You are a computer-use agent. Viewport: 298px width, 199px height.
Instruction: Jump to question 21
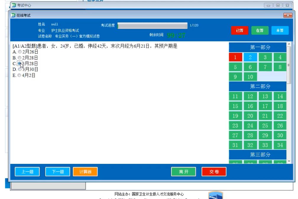point(265,116)
